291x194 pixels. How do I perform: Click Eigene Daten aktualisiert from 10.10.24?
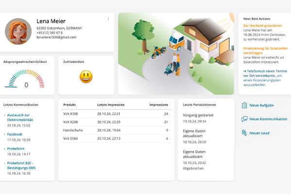(194, 154)
